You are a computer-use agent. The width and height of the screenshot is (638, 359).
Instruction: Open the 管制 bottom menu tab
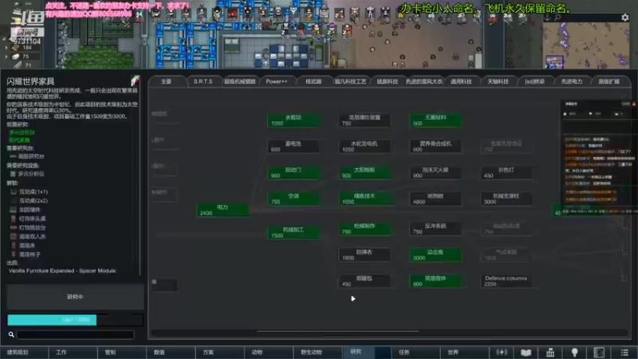[122, 353]
